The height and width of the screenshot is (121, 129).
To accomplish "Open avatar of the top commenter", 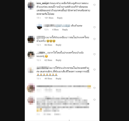I will [31, 5].
